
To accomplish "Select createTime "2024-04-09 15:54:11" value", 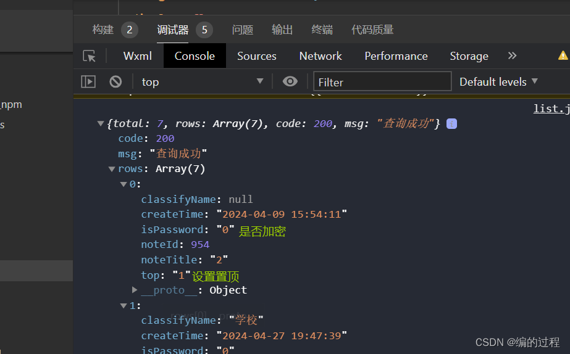I will 282,214.
